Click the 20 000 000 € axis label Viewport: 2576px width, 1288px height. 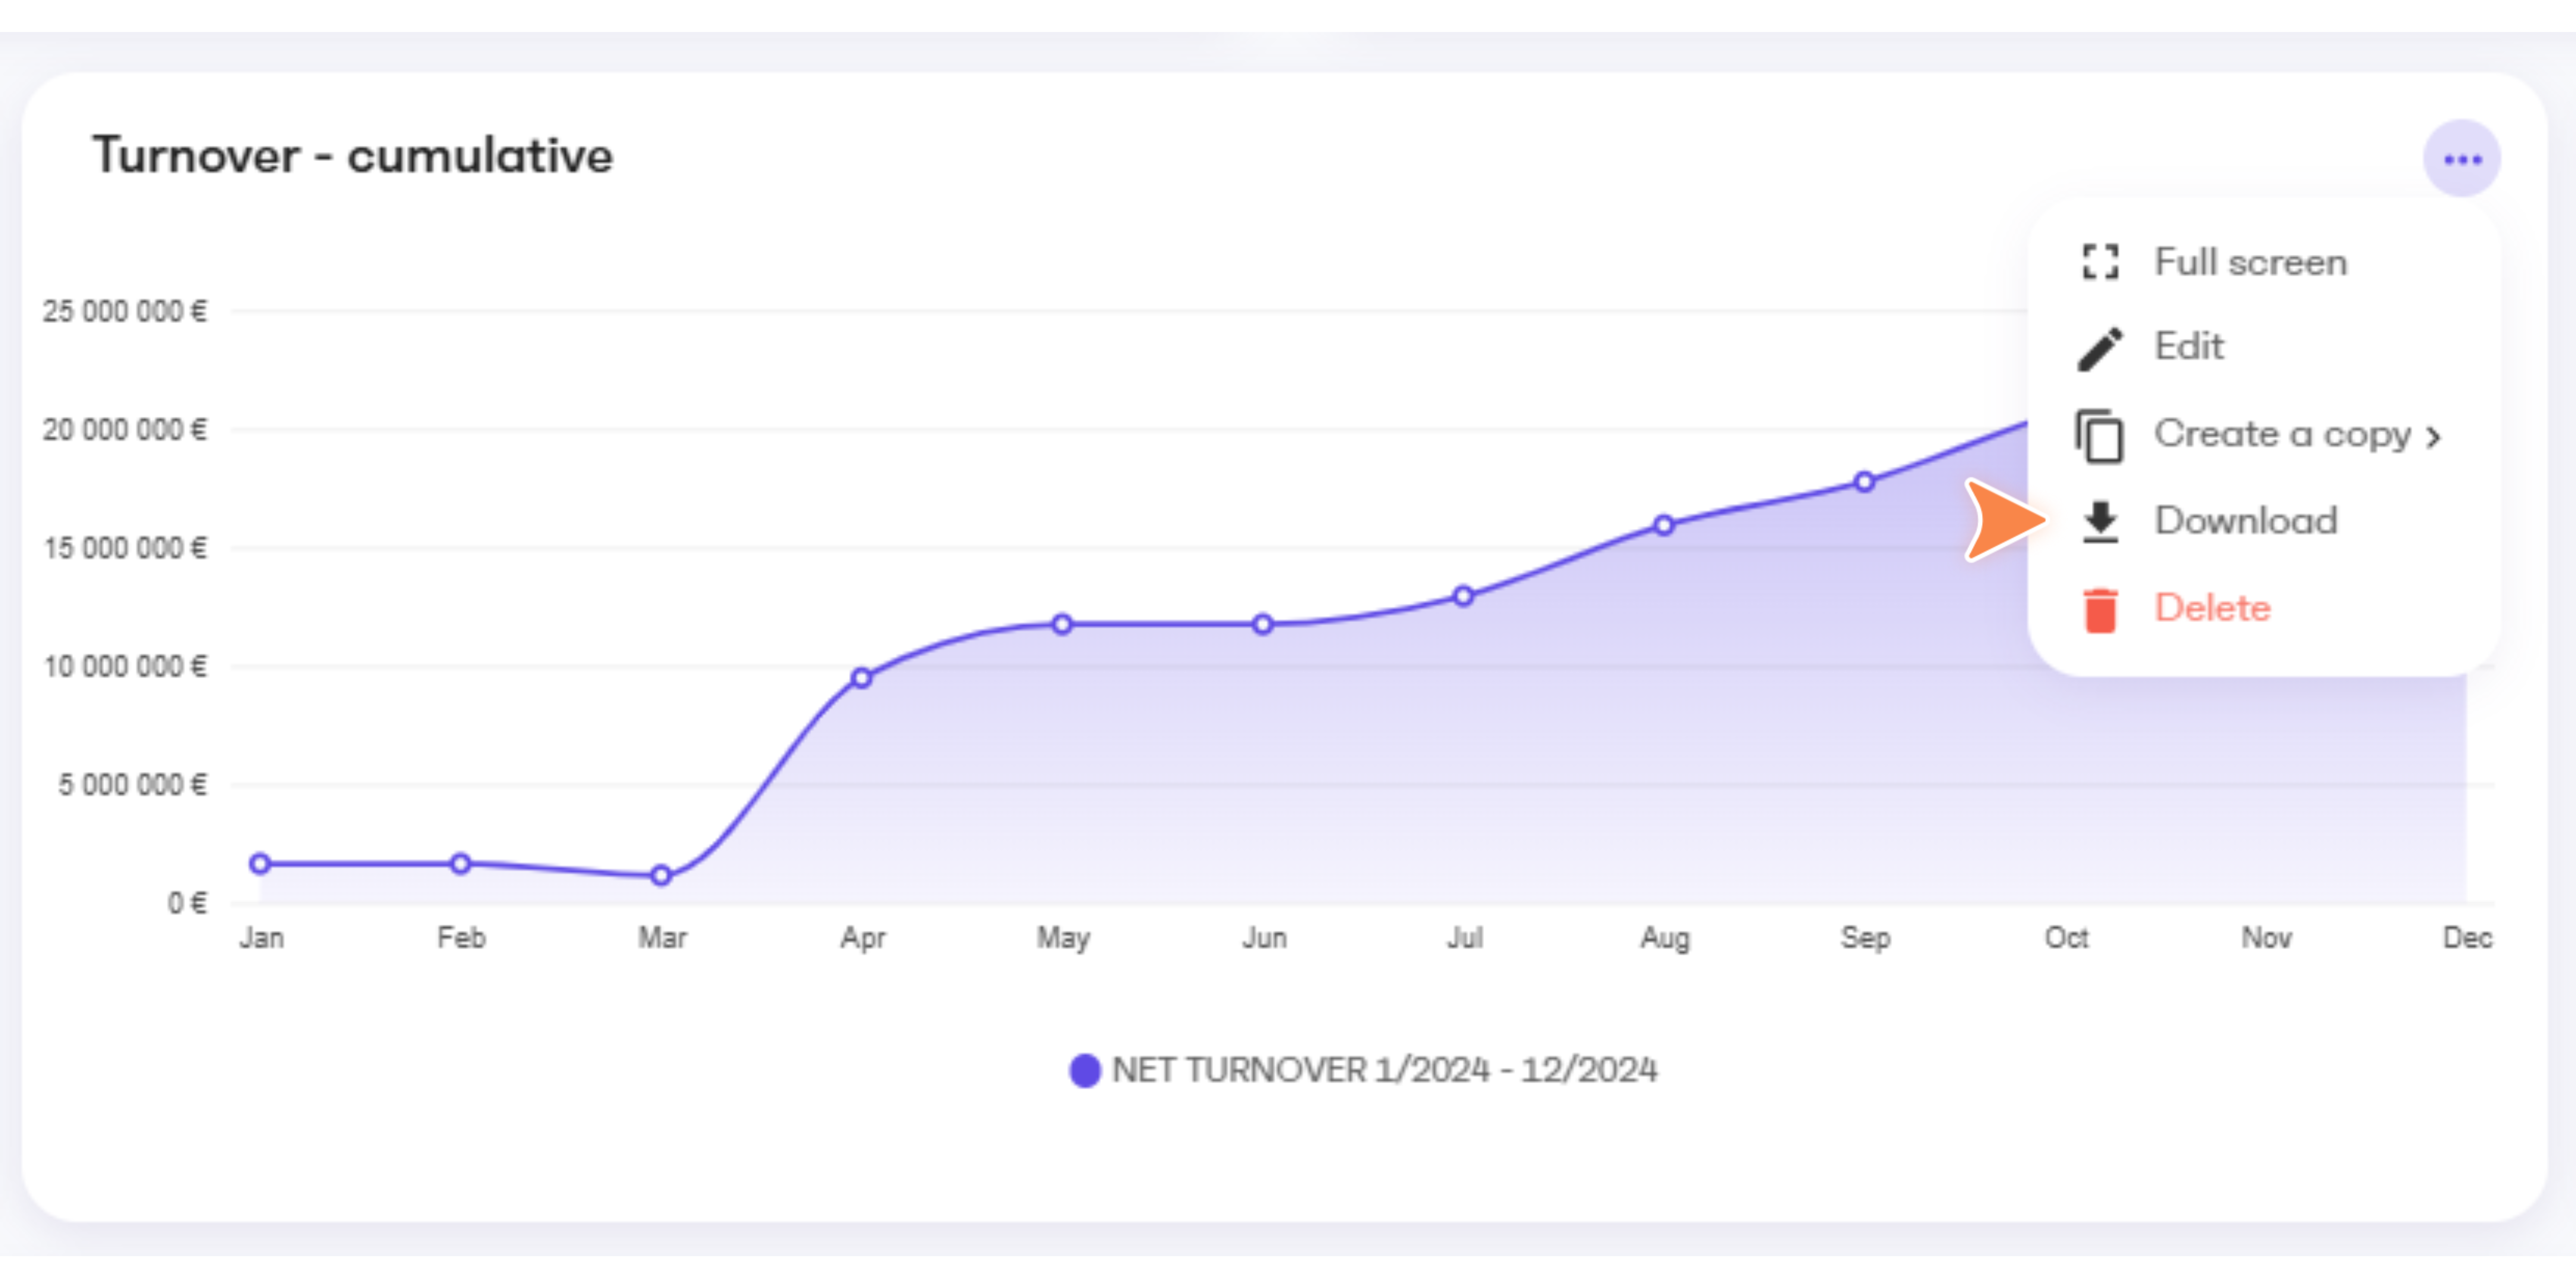[x=124, y=430]
